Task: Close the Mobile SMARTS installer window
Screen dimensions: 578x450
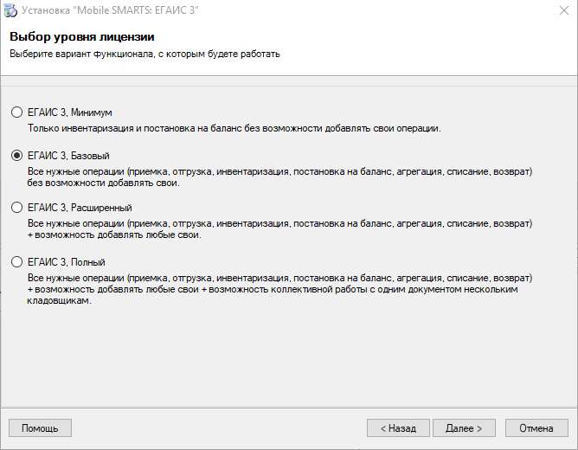Action: [563, 10]
